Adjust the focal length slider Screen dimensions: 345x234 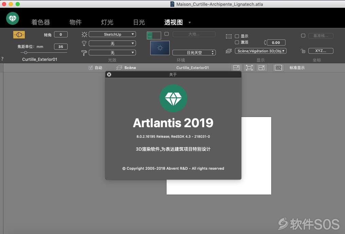point(25,53)
